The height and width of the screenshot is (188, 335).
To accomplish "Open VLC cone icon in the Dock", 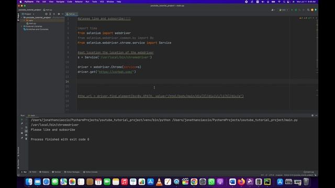I will pos(159,182).
